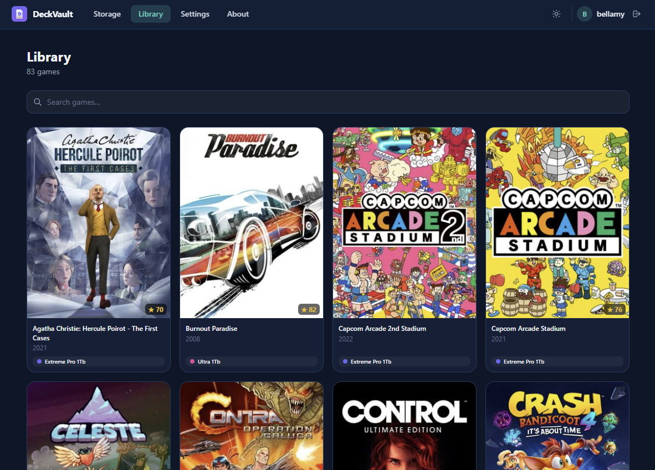Click the star rating 82 badge
Viewport: 655px width, 470px height.
tap(308, 310)
